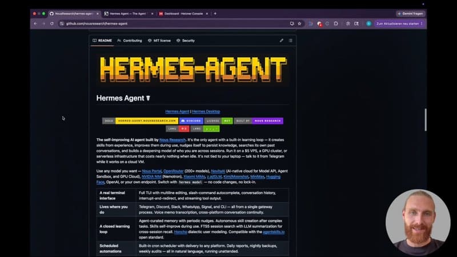Click the HERMES-AGENT banner image

tap(193, 69)
